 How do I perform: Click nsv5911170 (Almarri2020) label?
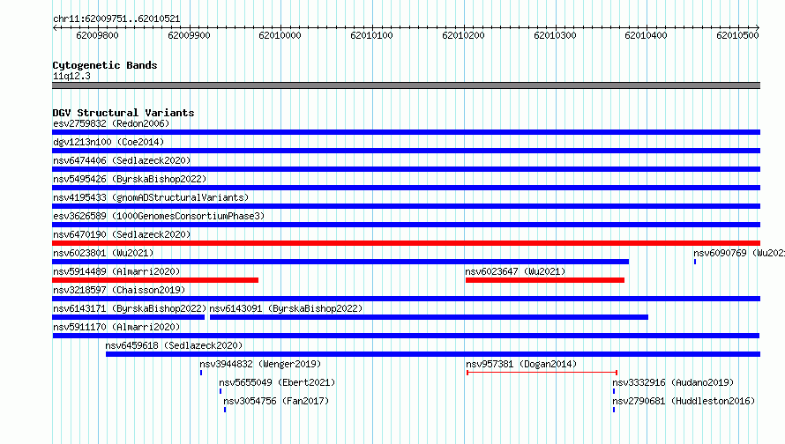pos(116,327)
